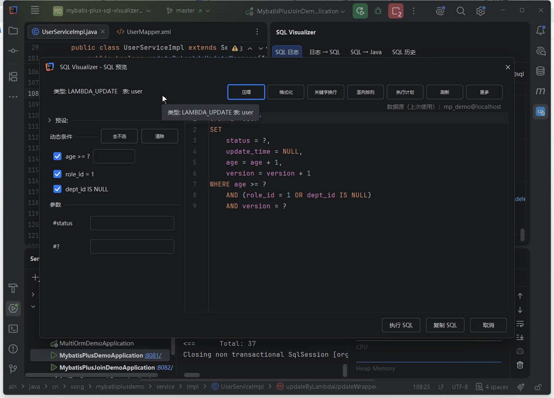The width and height of the screenshot is (554, 398).
Task: Open the Services tool window
Action: 13,308
